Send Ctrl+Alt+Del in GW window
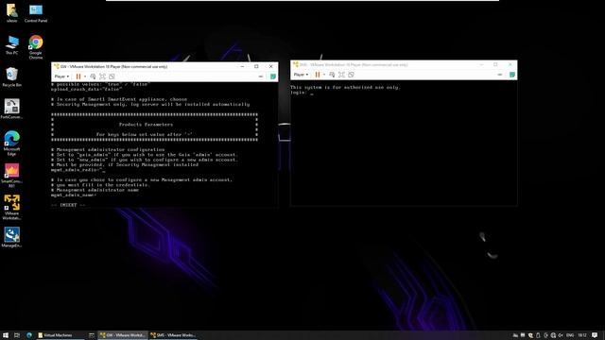This screenshot has width=605, height=340. 93,76
